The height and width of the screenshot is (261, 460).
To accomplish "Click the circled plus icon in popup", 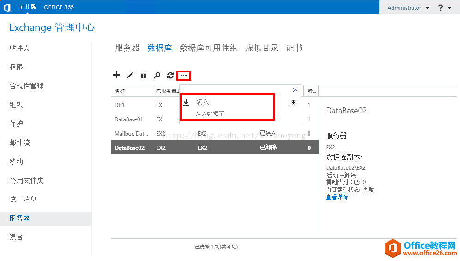I will (x=293, y=102).
